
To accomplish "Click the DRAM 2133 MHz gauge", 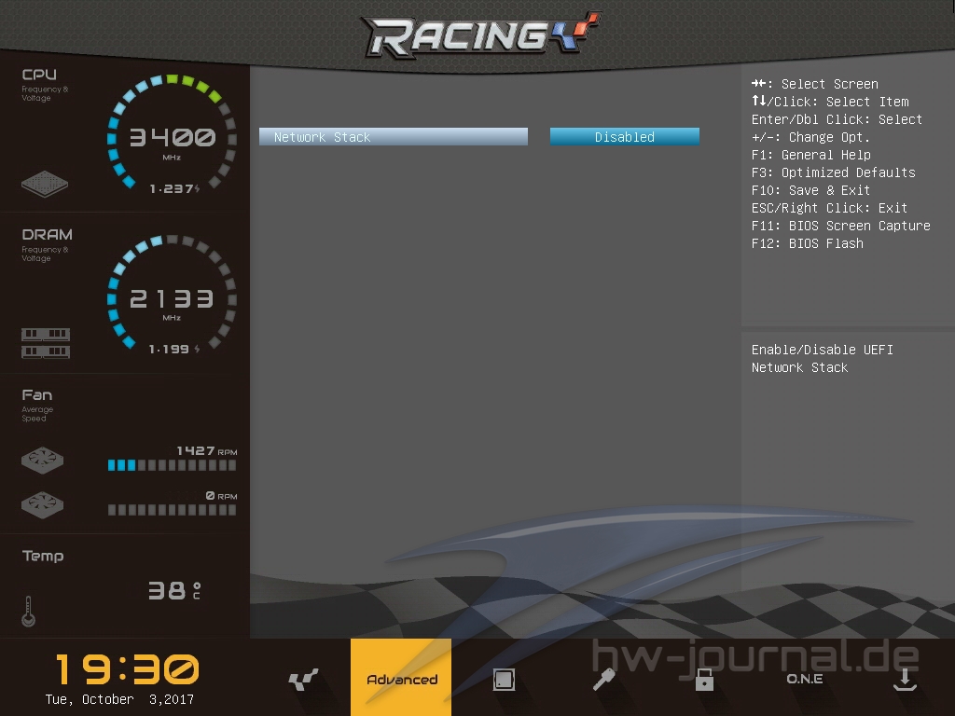I will pyautogui.click(x=172, y=292).
